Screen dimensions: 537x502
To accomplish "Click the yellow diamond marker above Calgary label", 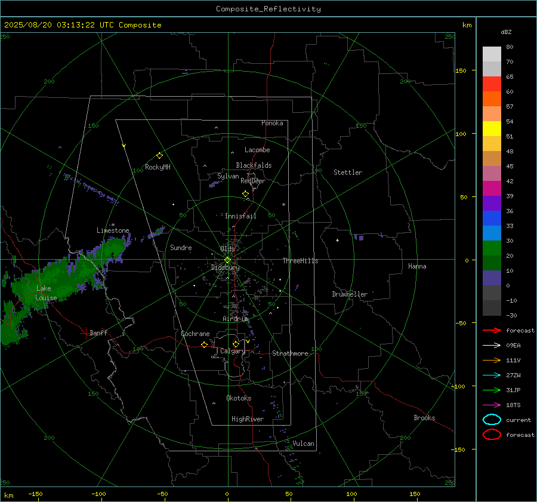I will (x=236, y=344).
